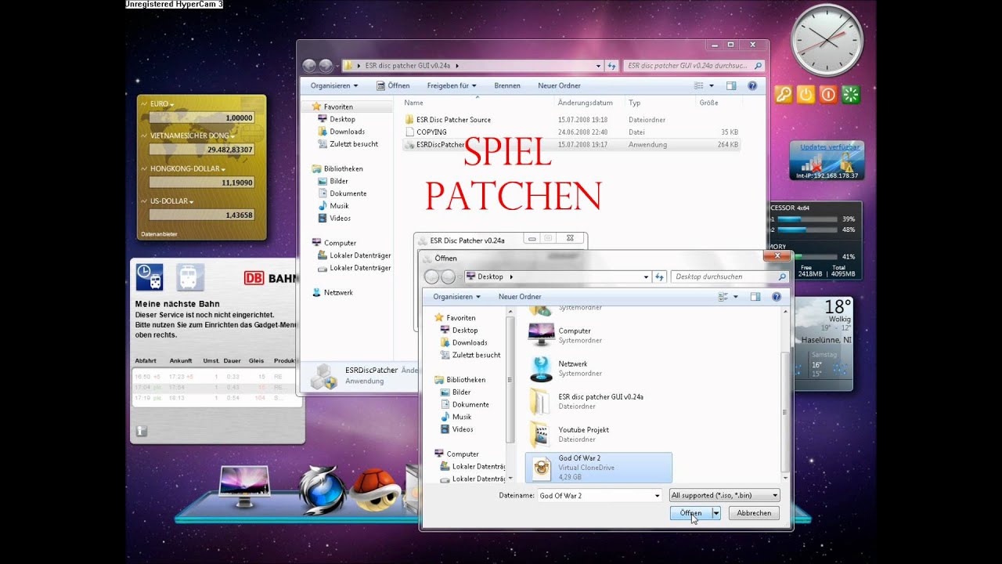Select Bilder in Öffnen dialog sidebar
The image size is (1002, 564).
coord(461,392)
